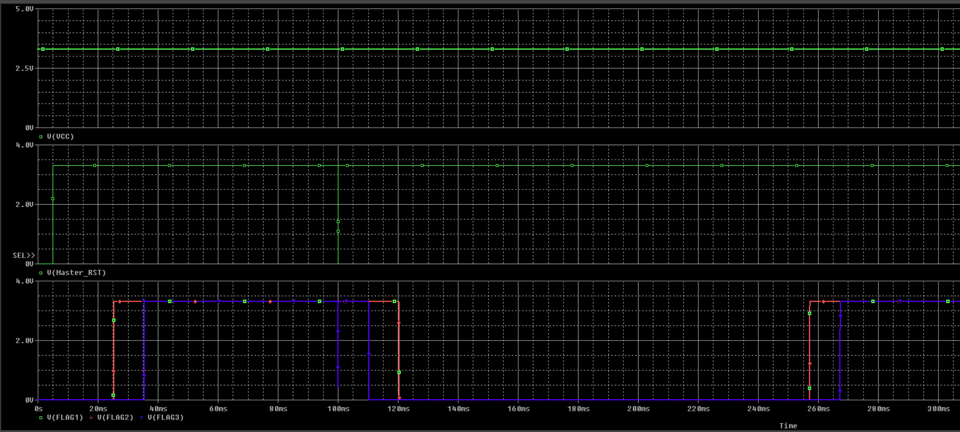Select the V(VCC) trace label

tap(60, 136)
